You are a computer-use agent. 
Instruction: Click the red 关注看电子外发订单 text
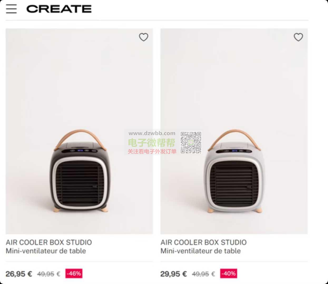point(152,151)
